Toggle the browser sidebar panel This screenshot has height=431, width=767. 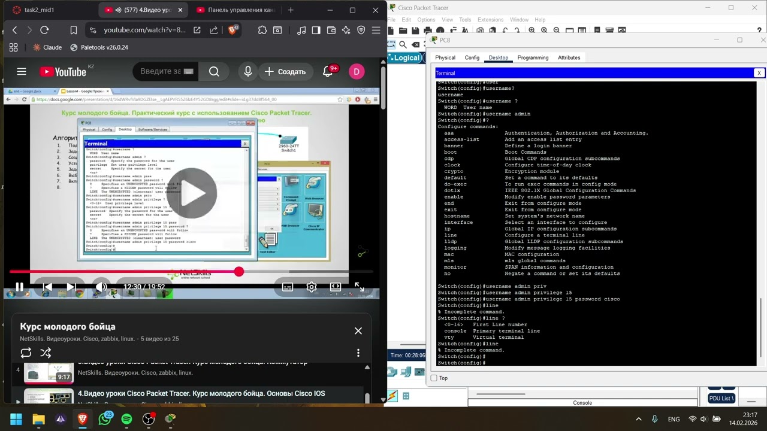(x=316, y=30)
